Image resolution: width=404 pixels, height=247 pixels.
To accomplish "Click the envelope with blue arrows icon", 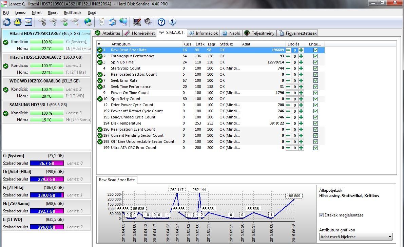I will [112, 22].
